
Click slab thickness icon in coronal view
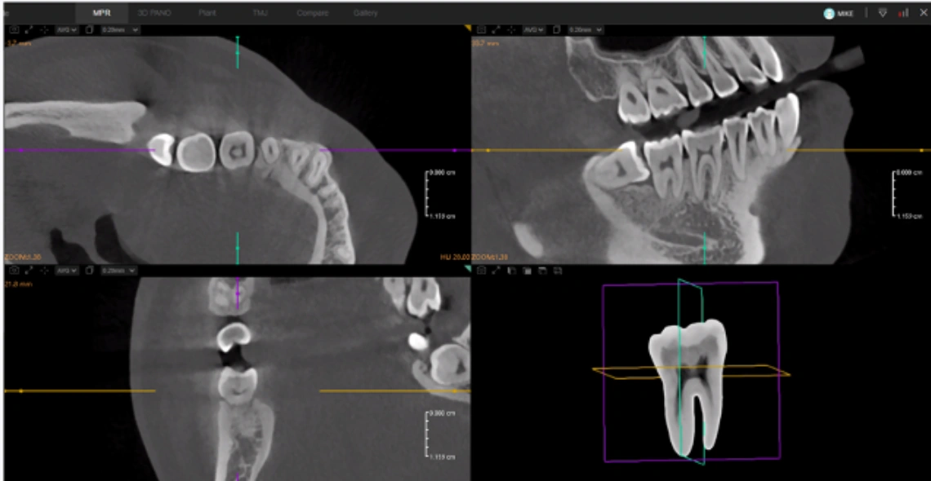[89, 270]
